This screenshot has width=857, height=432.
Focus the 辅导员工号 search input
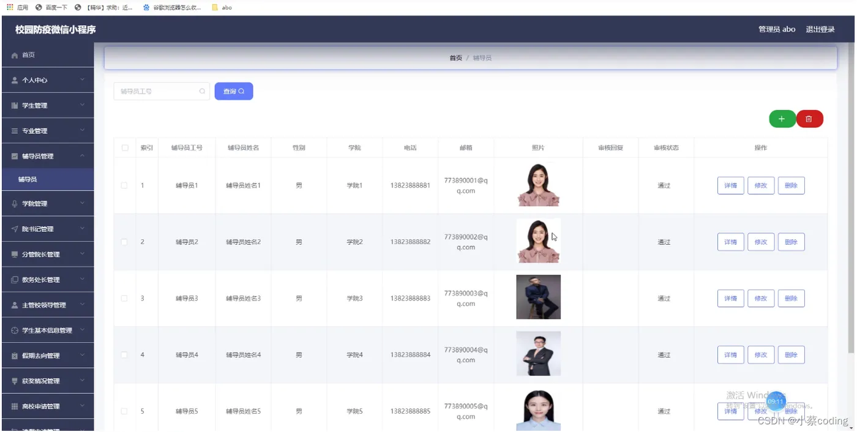162,91
